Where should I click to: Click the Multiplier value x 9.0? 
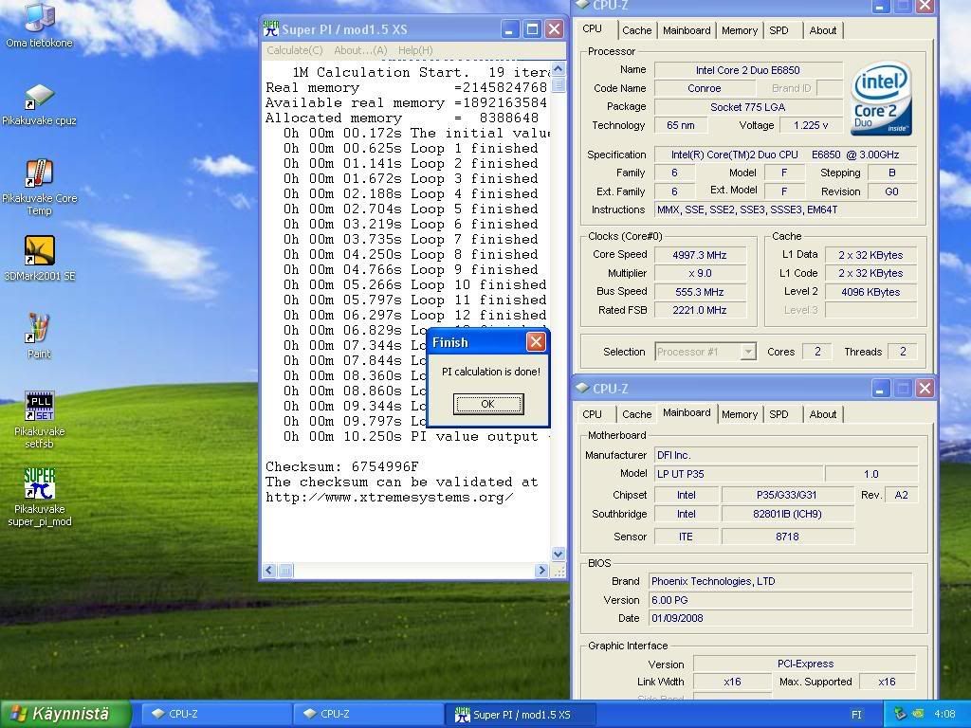coord(700,273)
